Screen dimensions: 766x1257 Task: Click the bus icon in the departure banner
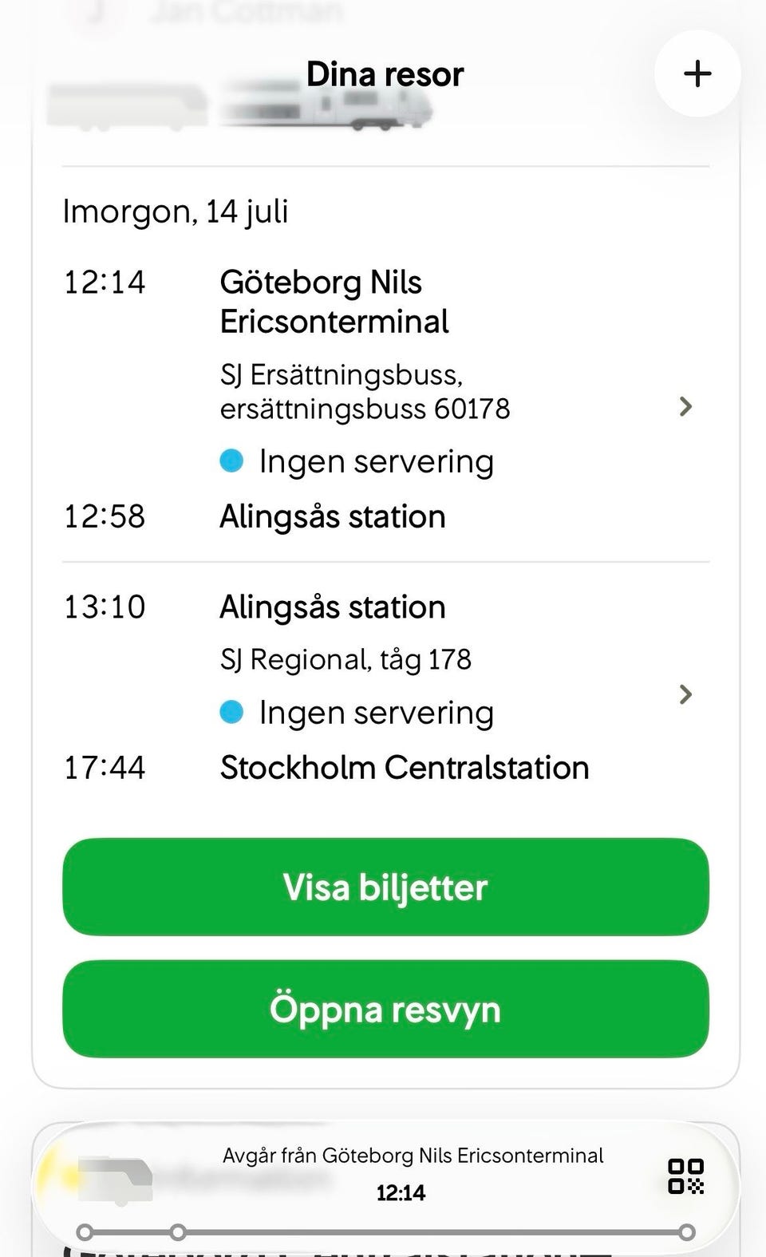116,1180
